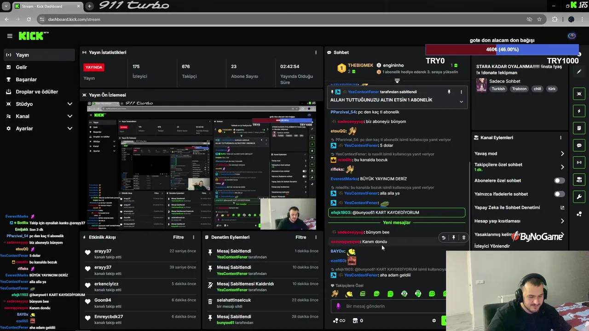The height and width of the screenshot is (331, 589).
Task: Open the profile avatar in dashboard header
Action: pyautogui.click(x=572, y=36)
